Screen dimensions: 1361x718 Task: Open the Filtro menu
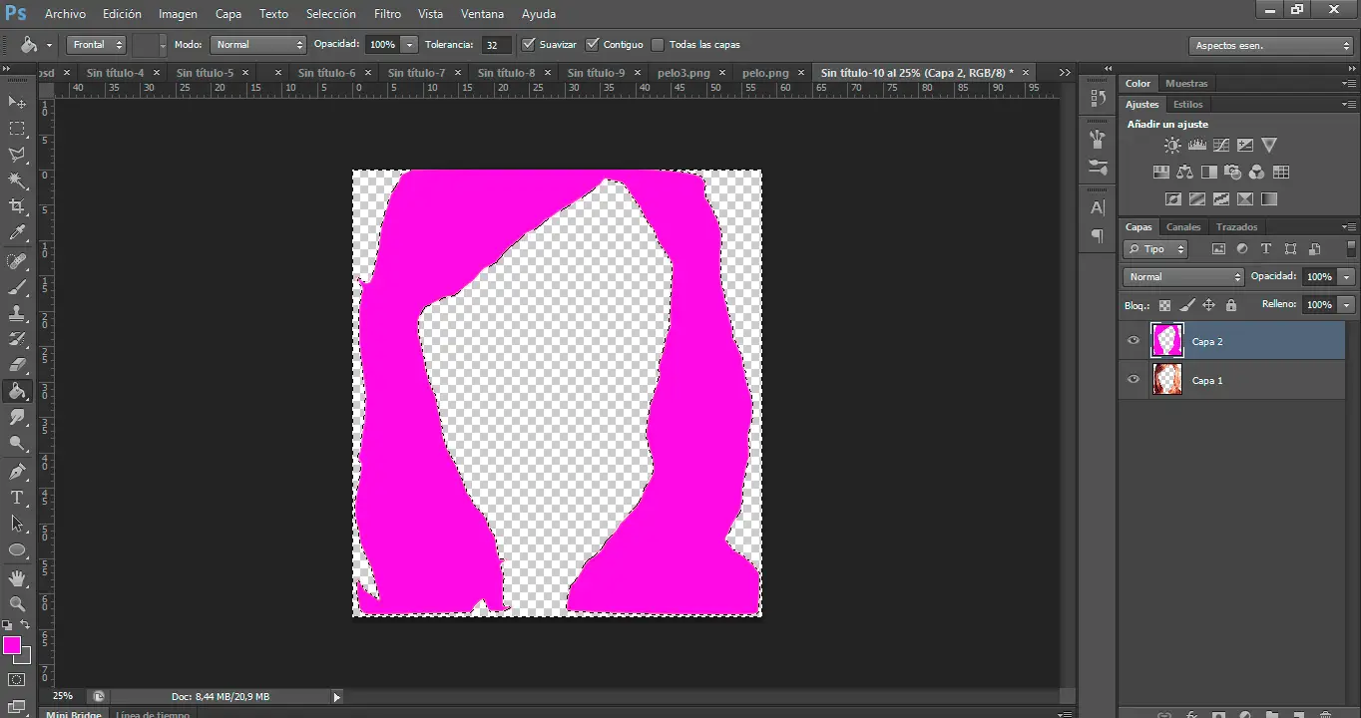[x=387, y=14]
